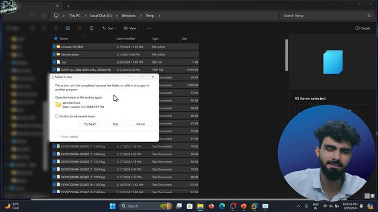Image resolution: width=378 pixels, height=212 pixels.
Task: Switch to large thumbnails view icon bottom right
Action: click(x=373, y=196)
